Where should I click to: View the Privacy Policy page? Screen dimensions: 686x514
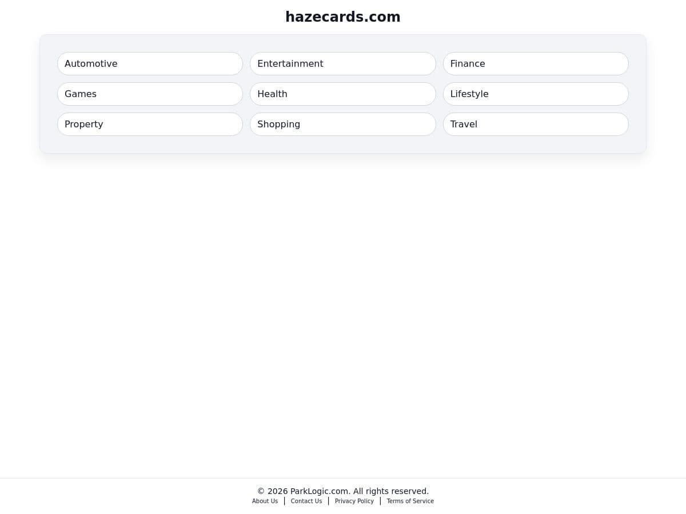pyautogui.click(x=354, y=501)
